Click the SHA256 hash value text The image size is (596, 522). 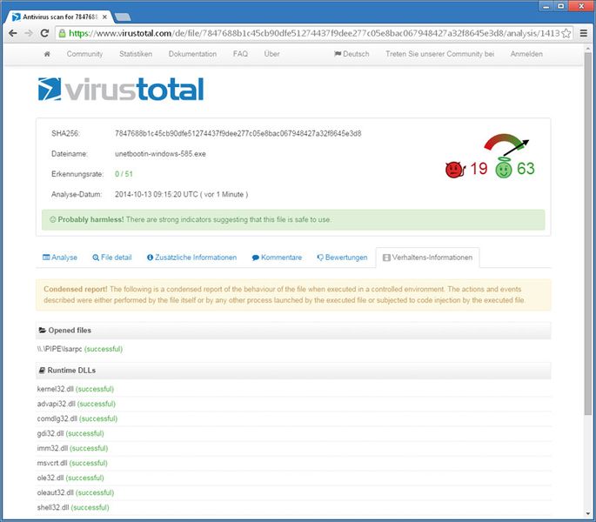coord(238,133)
